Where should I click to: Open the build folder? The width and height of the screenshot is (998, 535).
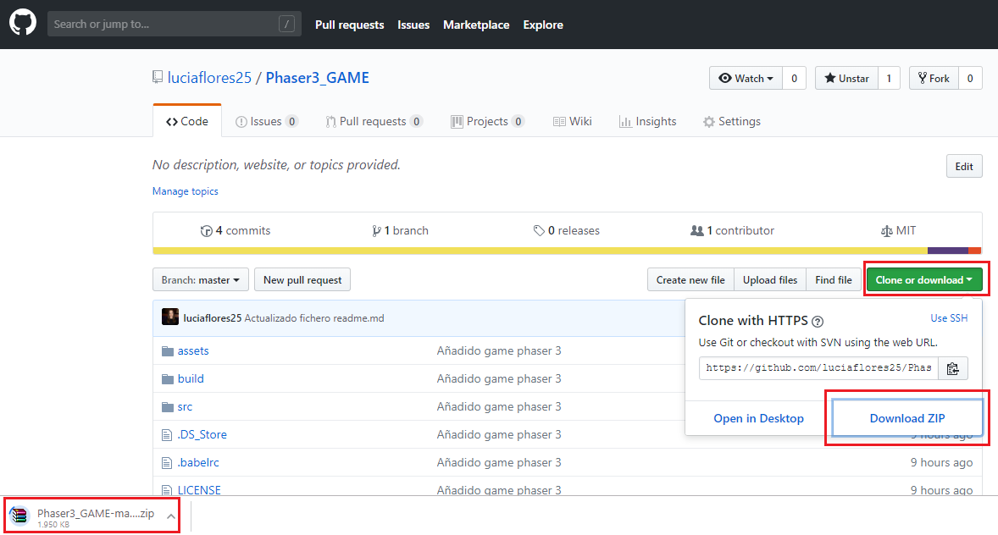point(191,378)
